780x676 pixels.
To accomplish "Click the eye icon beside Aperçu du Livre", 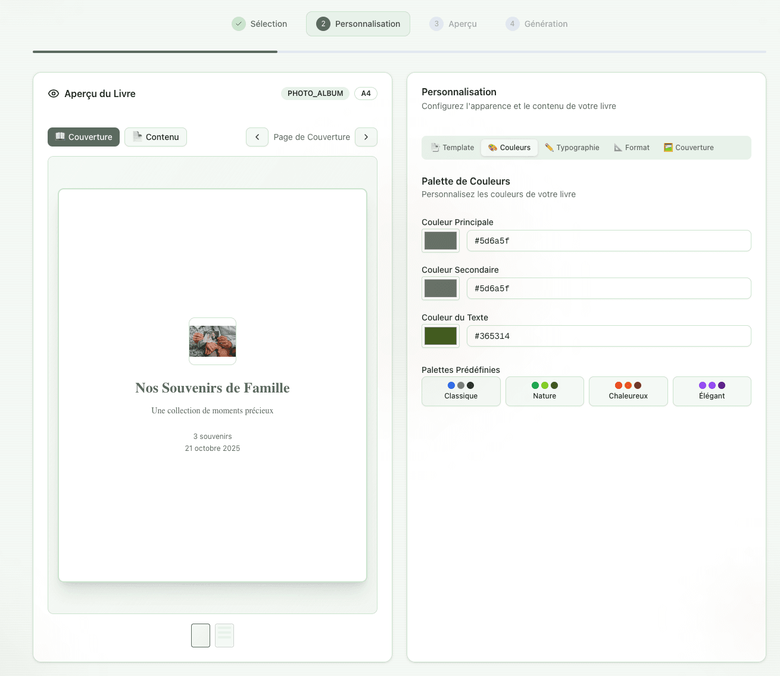I will 54,94.
